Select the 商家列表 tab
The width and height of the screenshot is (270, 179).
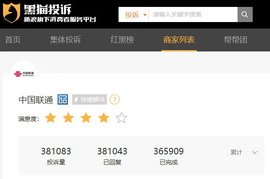[179, 40]
